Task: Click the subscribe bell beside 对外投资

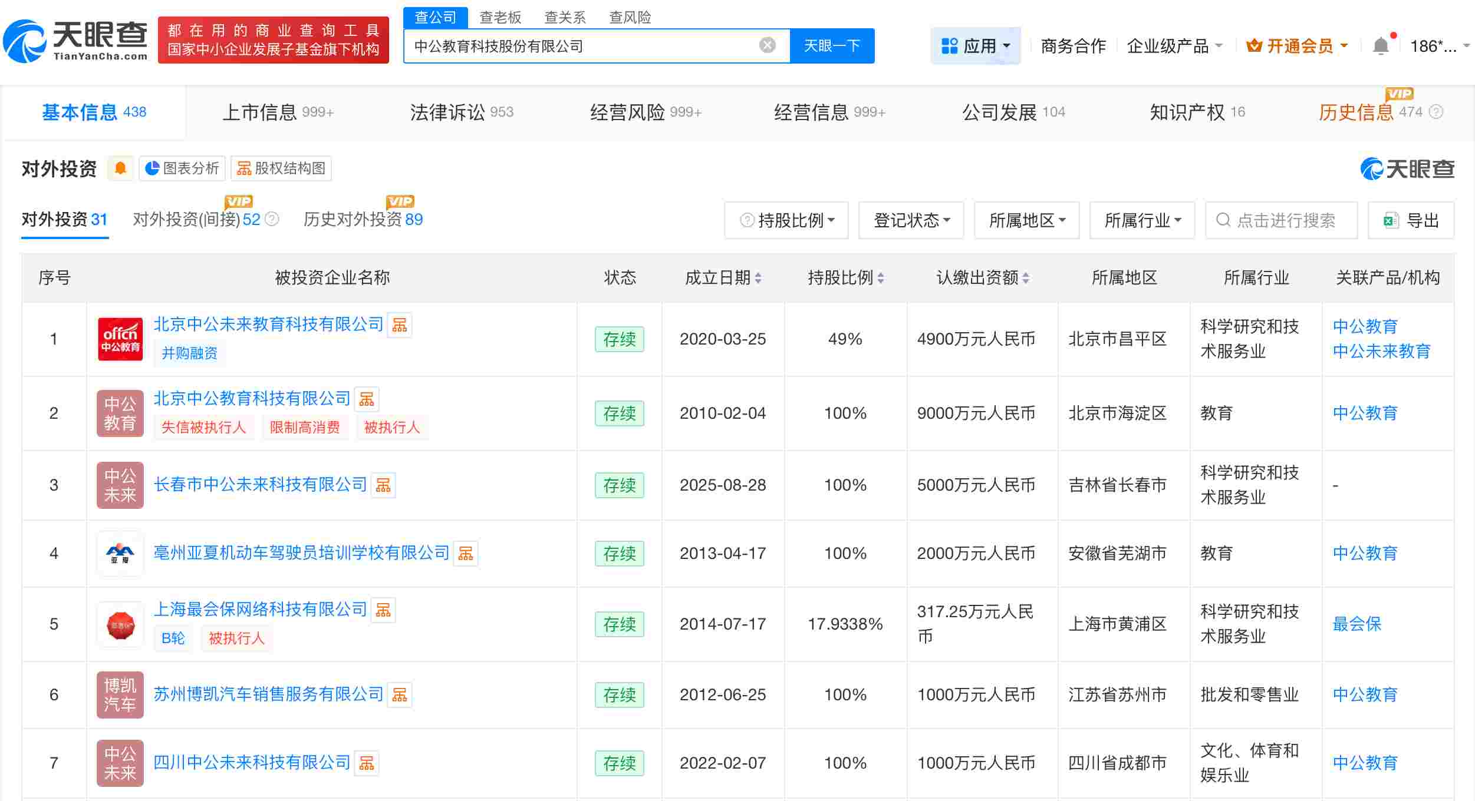Action: (120, 169)
